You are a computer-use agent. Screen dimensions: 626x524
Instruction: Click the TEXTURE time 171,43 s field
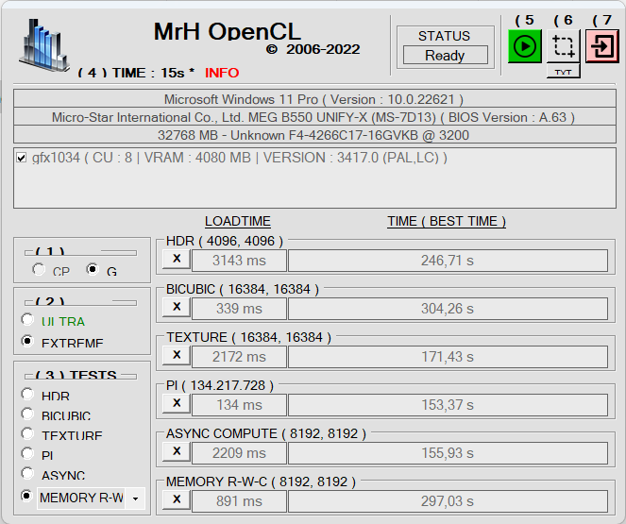448,357
